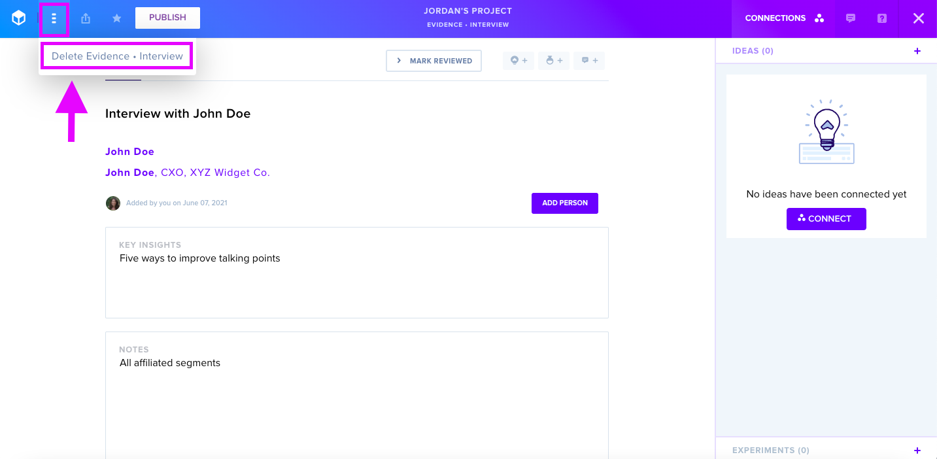Open the CONNECTIONS panel button
This screenshot has width=937, height=459.
tap(784, 18)
